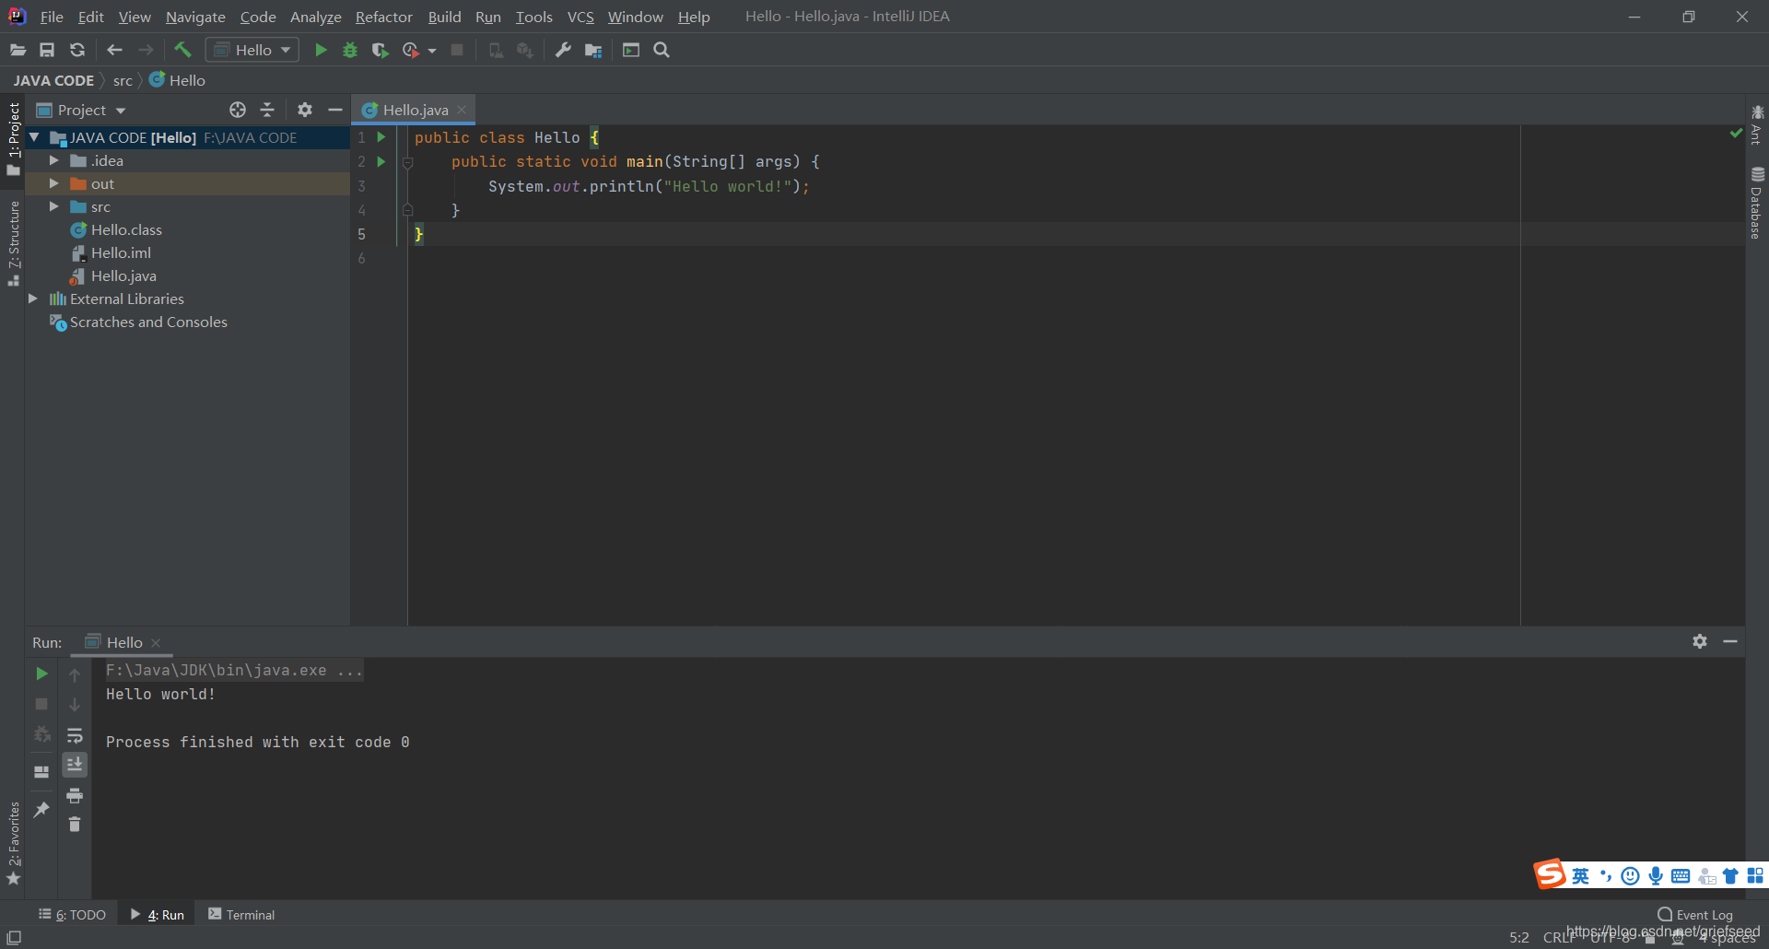Build project with the hammer icon
1769x949 pixels.
pos(182,50)
